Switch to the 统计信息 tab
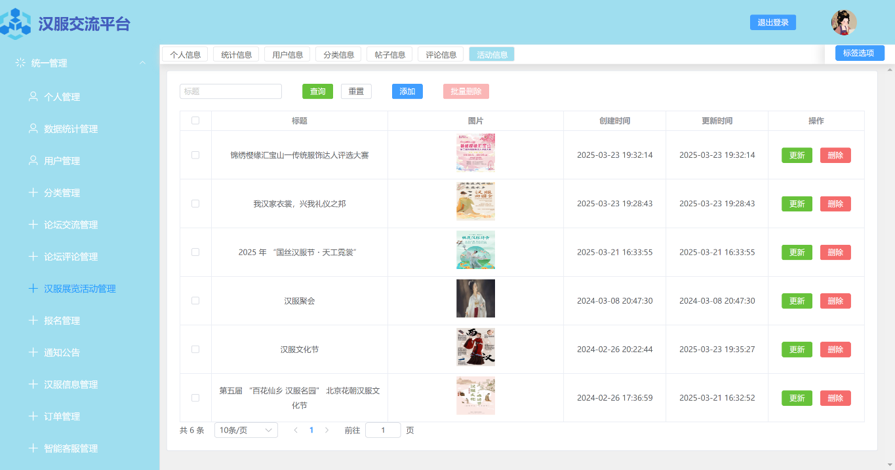This screenshot has height=470, width=895. click(x=236, y=54)
